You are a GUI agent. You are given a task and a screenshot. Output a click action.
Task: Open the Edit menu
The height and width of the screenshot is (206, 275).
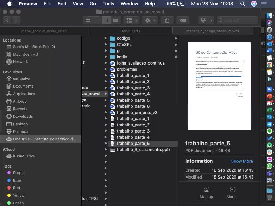(x=62, y=4)
